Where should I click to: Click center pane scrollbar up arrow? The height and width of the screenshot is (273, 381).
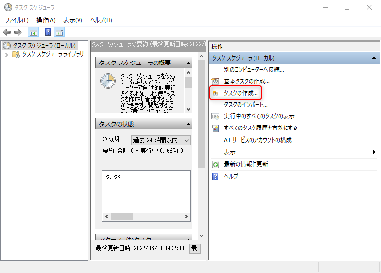click(202, 56)
